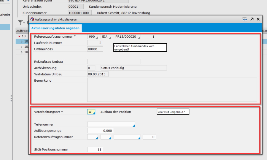Click the Ref.Auftrag Umbau field
This screenshot has width=267, height=160.
[114, 61]
